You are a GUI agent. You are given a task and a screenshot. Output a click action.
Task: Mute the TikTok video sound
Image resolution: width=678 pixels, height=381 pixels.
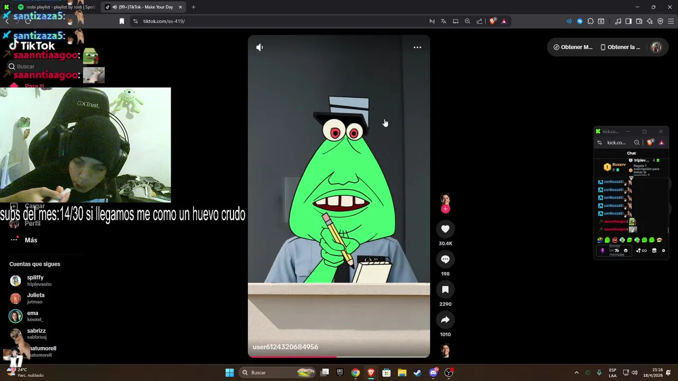(260, 48)
